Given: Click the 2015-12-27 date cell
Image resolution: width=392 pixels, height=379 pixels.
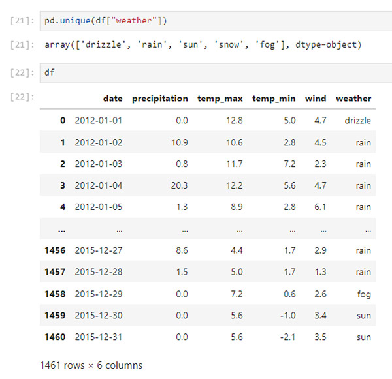Looking at the screenshot, I should pos(99,250).
